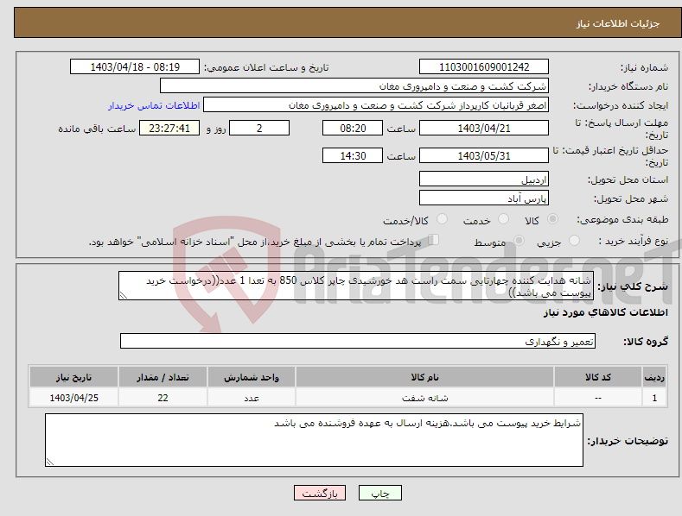The image size is (682, 516).
Task: Click the remaining time field 23:27:41
Action: tap(169, 128)
